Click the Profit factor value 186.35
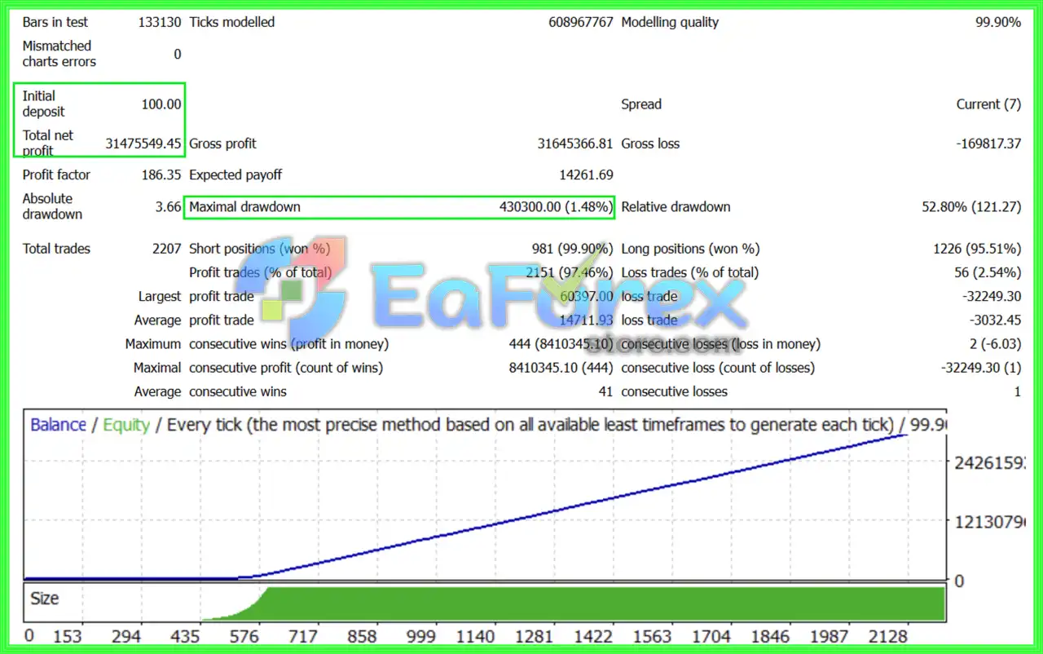 point(161,175)
